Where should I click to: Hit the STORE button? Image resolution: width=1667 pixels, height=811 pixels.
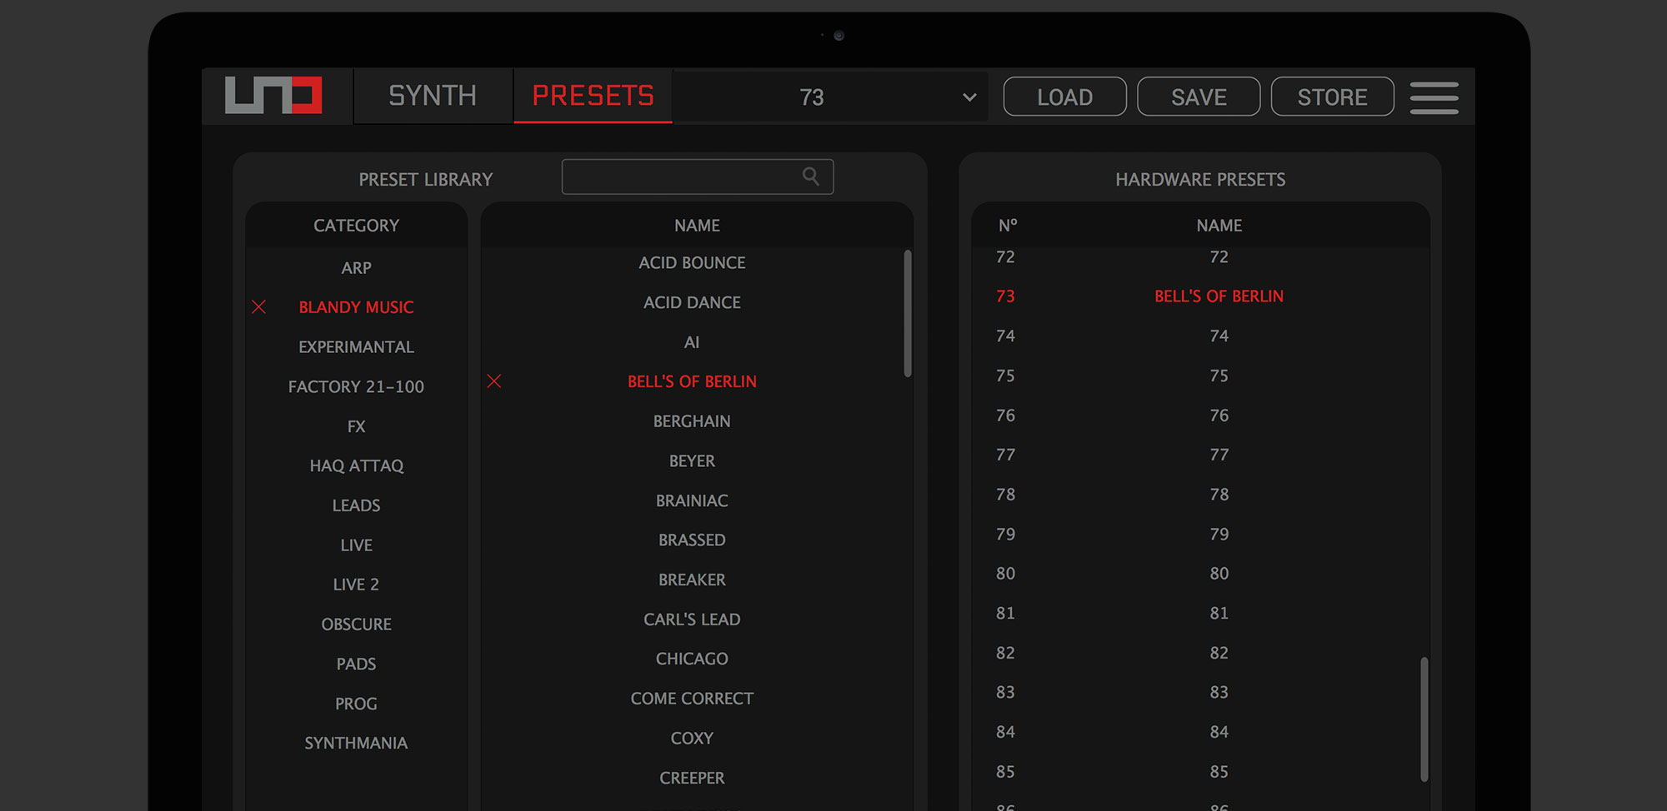click(x=1331, y=97)
